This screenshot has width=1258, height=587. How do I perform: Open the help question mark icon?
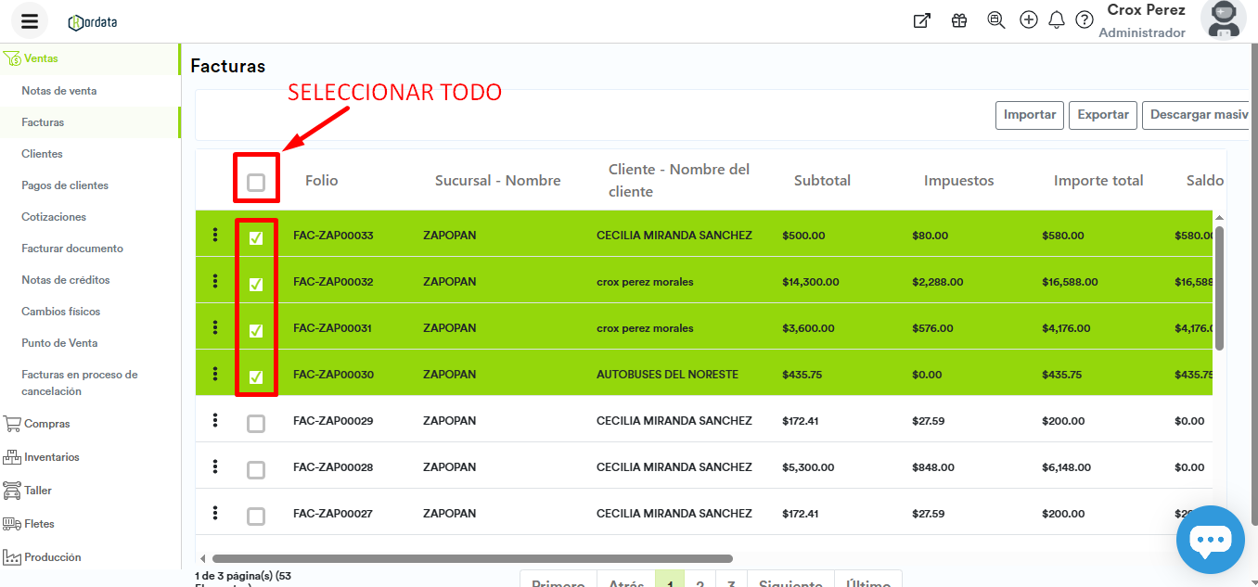pos(1084,20)
